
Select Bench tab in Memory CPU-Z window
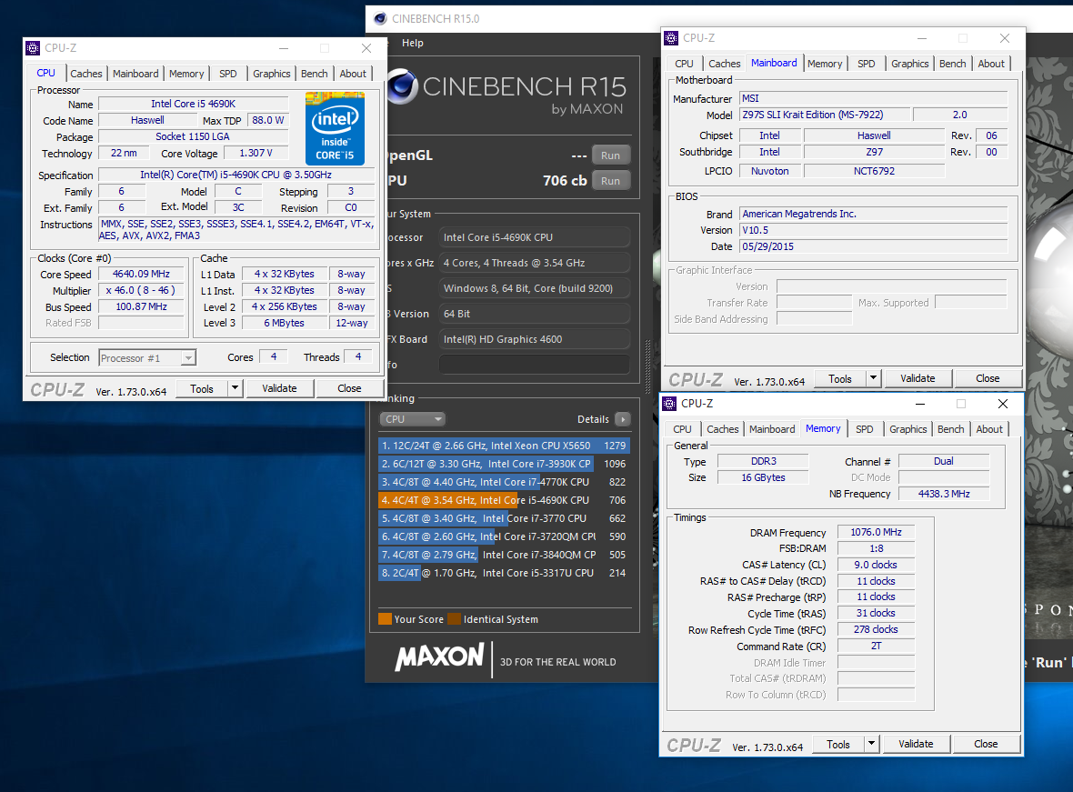[x=950, y=428]
